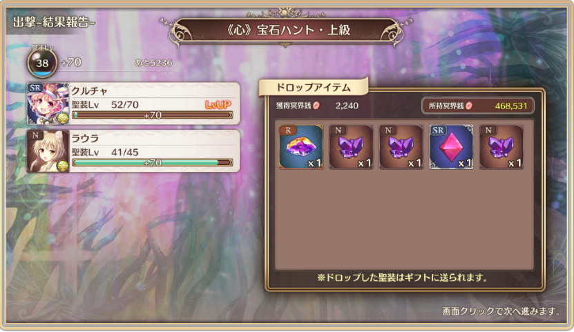
Task: Click 画面クリックで次へ進みます to continue
Action: coord(501,311)
